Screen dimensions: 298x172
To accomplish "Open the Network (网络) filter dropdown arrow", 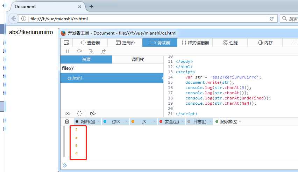I will pyautogui.click(x=99, y=121).
